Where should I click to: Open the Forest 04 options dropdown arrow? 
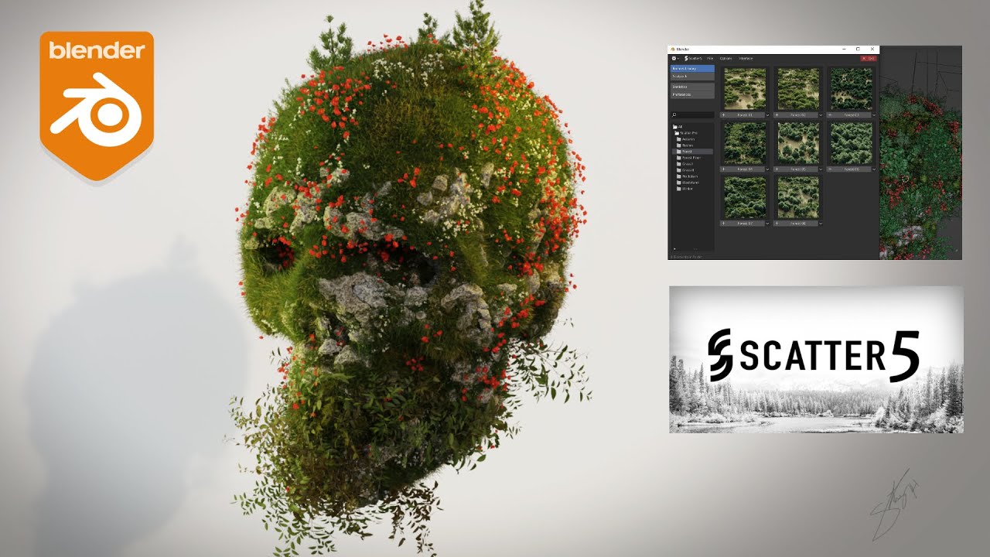(767, 169)
